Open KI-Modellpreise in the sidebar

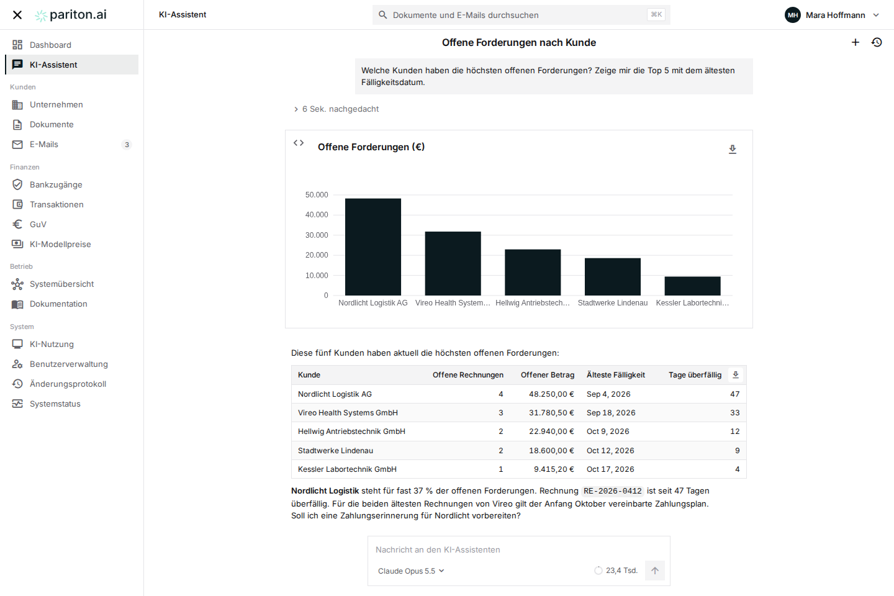coord(72,244)
